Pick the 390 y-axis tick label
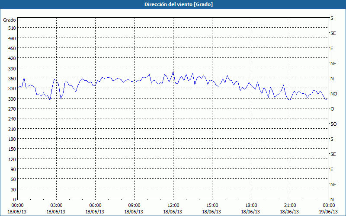The image size is (346, 216). click(x=12, y=69)
